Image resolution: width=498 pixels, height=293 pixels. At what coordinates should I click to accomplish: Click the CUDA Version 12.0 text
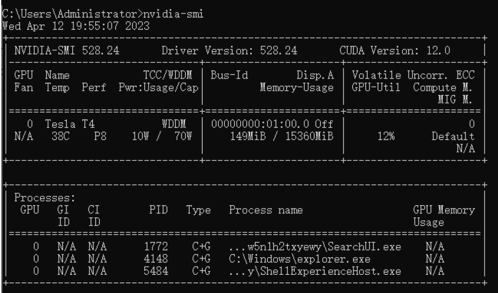point(395,50)
